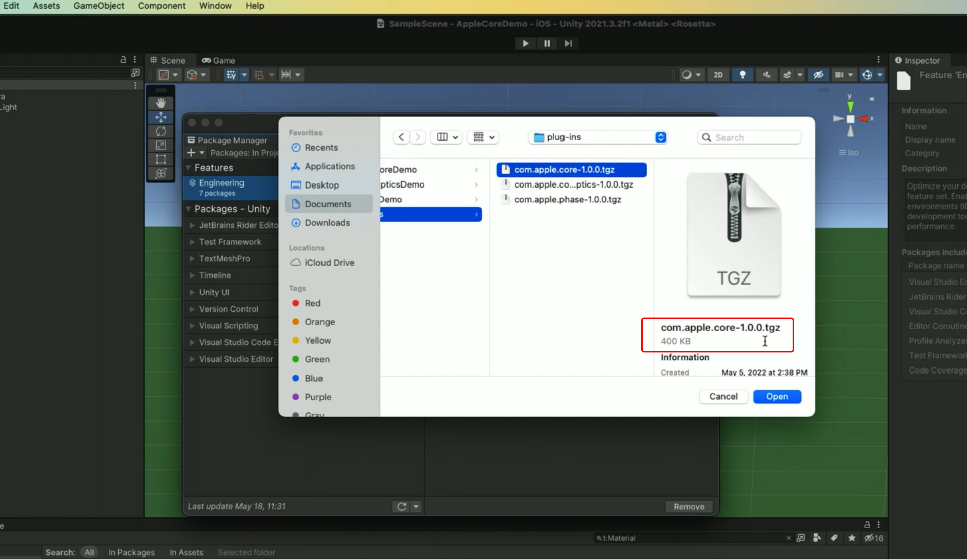The height and width of the screenshot is (559, 967).
Task: Open the Component menu
Action: click(162, 6)
